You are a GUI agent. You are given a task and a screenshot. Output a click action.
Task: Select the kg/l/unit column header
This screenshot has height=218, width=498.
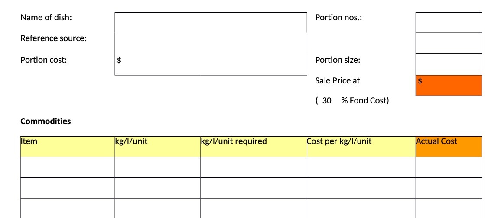click(x=158, y=147)
